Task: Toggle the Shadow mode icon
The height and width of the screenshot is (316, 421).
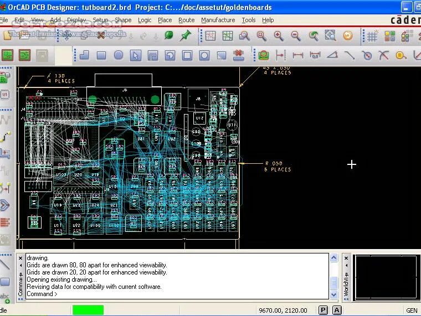Action: tap(407, 35)
